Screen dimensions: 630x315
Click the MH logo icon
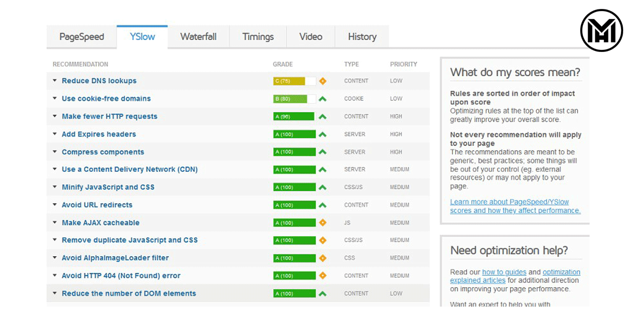tap(601, 30)
